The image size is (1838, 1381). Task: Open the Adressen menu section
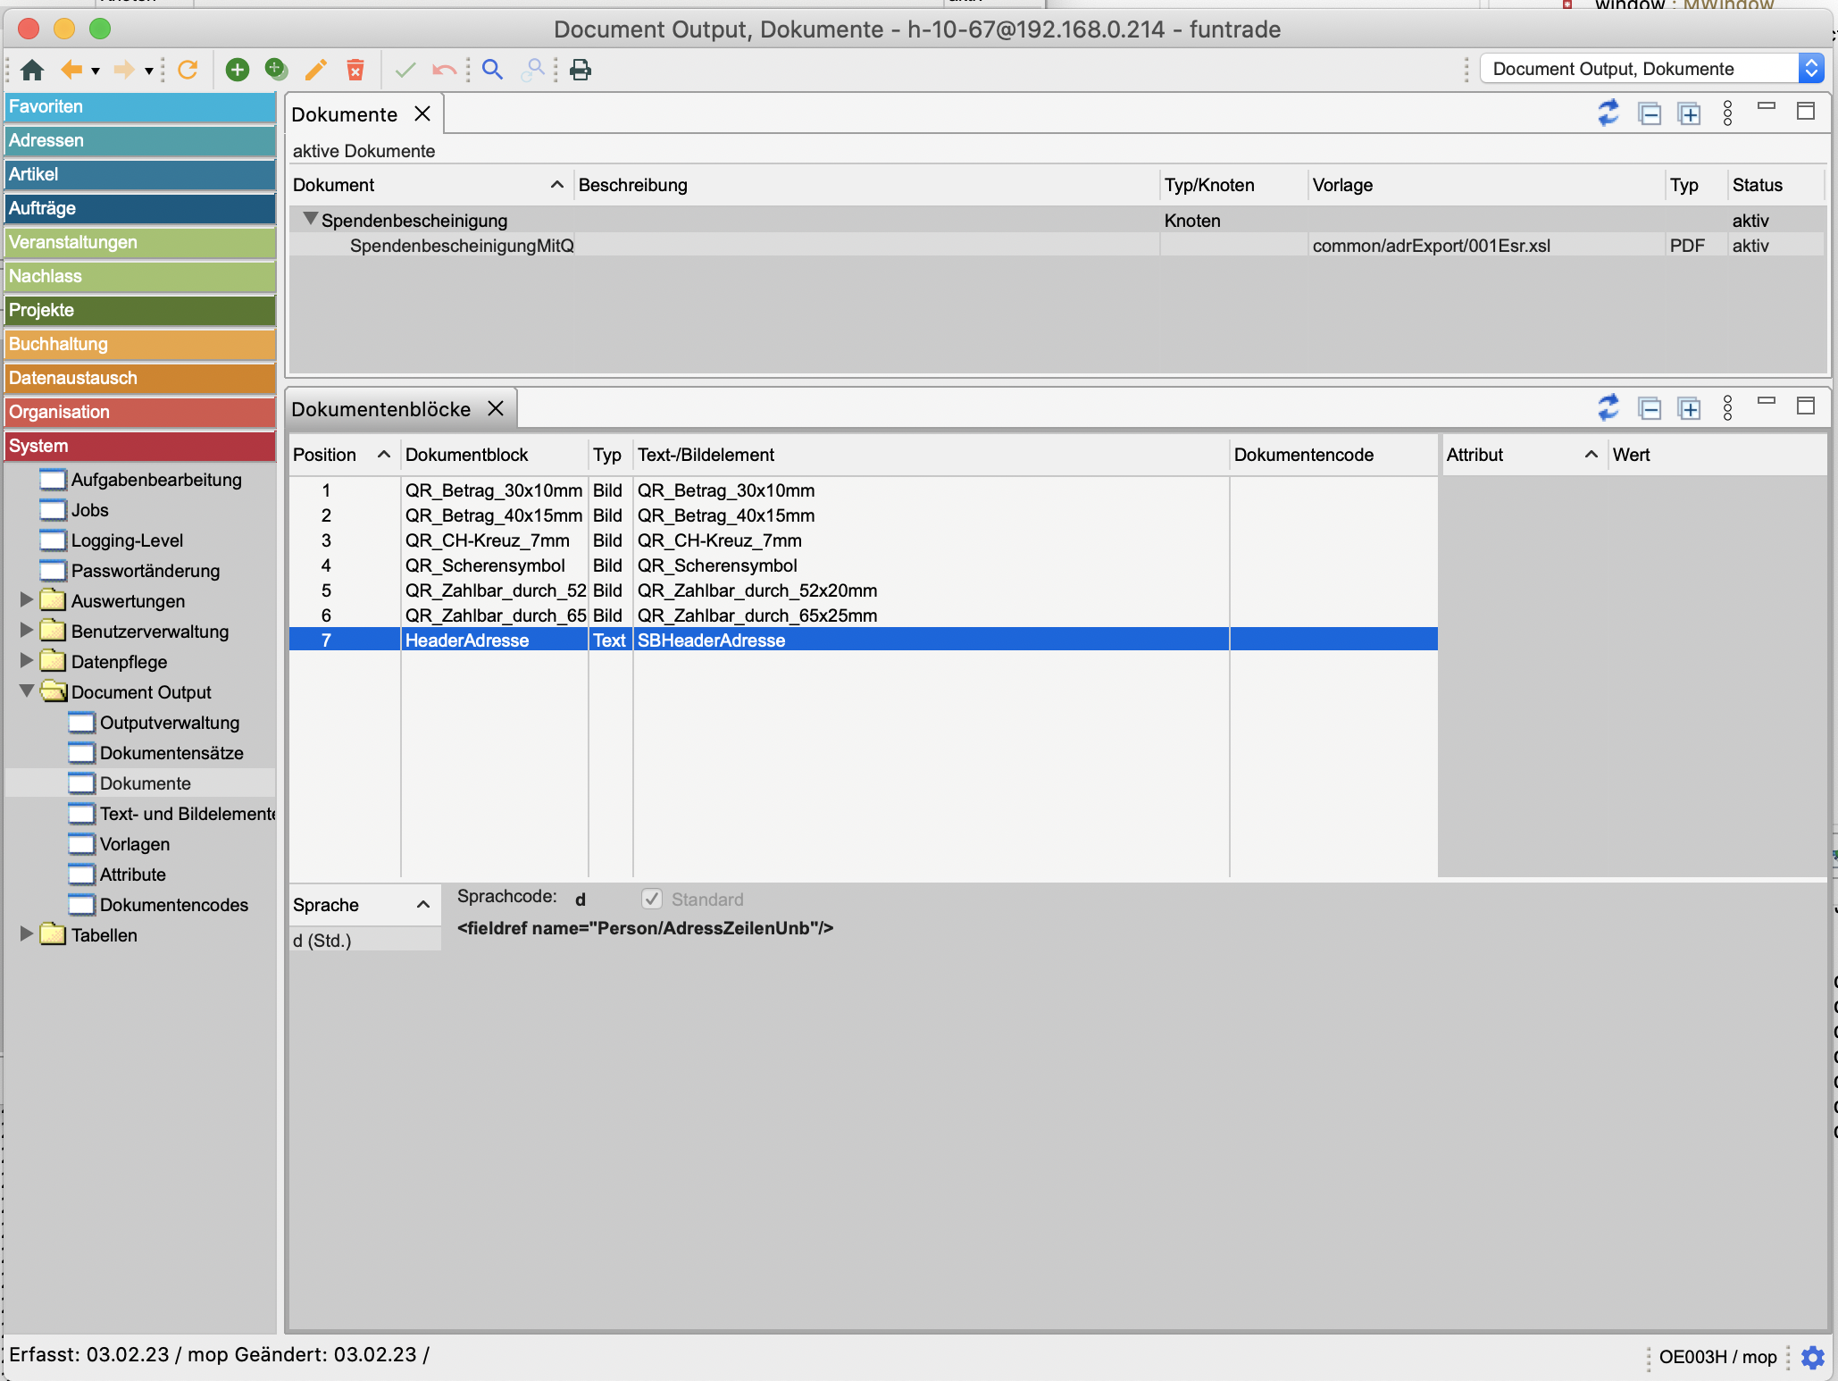(139, 140)
